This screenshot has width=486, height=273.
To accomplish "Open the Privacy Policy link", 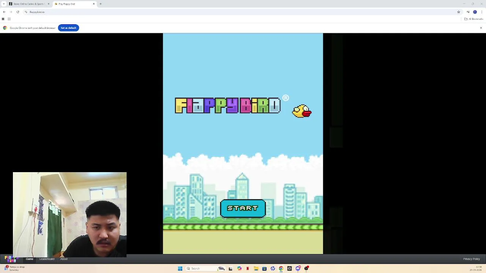I will point(472,259).
